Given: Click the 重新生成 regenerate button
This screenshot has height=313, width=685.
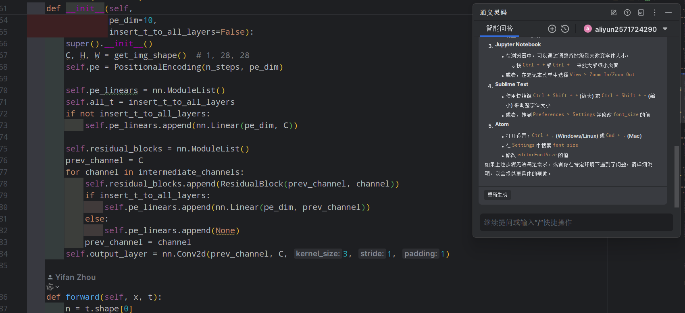Looking at the screenshot, I should click(x=498, y=195).
